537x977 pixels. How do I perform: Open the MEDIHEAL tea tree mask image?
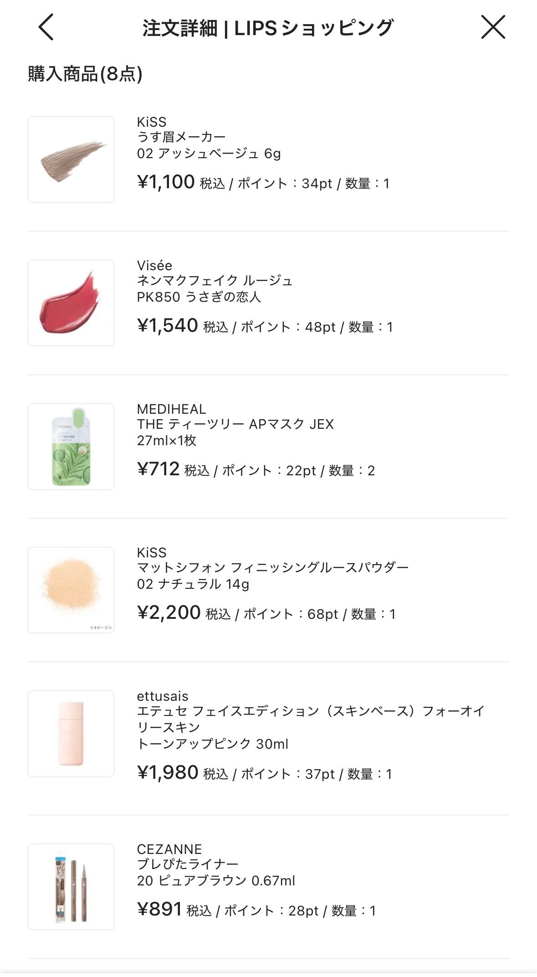click(71, 447)
